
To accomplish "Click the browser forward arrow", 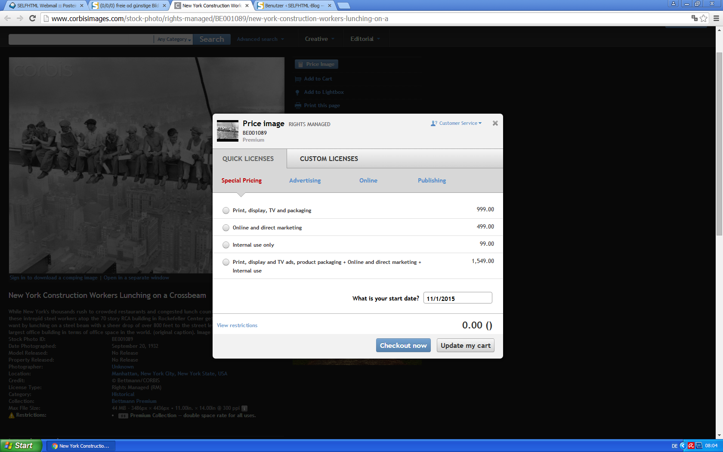I will tap(20, 18).
